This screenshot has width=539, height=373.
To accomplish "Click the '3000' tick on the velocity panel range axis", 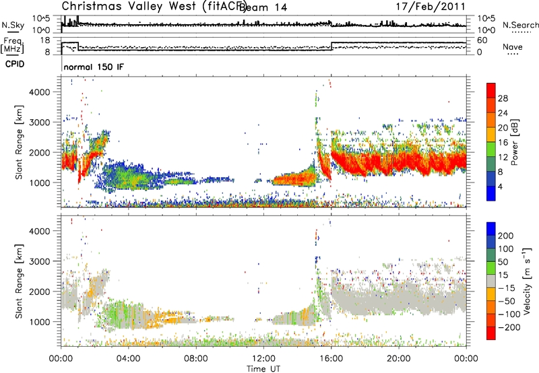I will (x=39, y=261).
